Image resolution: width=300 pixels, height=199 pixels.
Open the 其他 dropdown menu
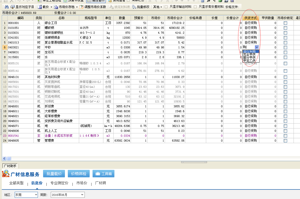(157, 7)
